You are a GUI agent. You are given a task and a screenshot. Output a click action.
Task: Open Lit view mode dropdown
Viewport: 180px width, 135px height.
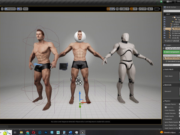19,9
